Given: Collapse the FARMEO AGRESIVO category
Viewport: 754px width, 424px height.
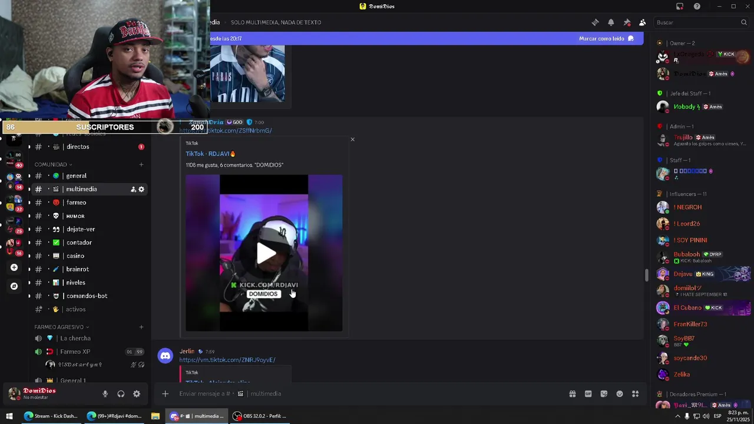Looking at the screenshot, I should point(61,327).
